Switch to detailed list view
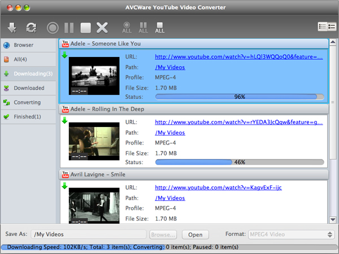 [x=332, y=27]
